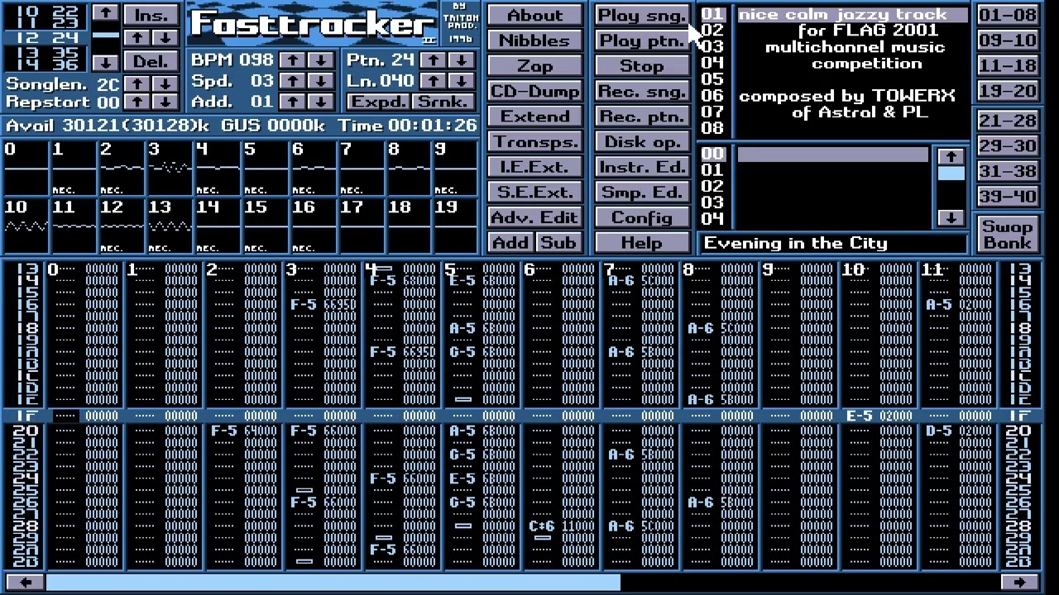The height and width of the screenshot is (595, 1059).
Task: Open the Help screen
Action: (642, 242)
